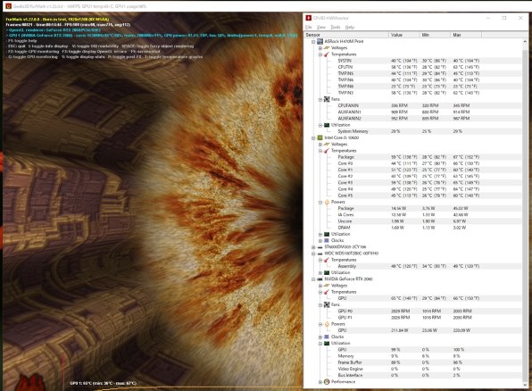Screen dimensions: 532x391
Task: Select the Core #0 temperature row
Action: [413, 163]
